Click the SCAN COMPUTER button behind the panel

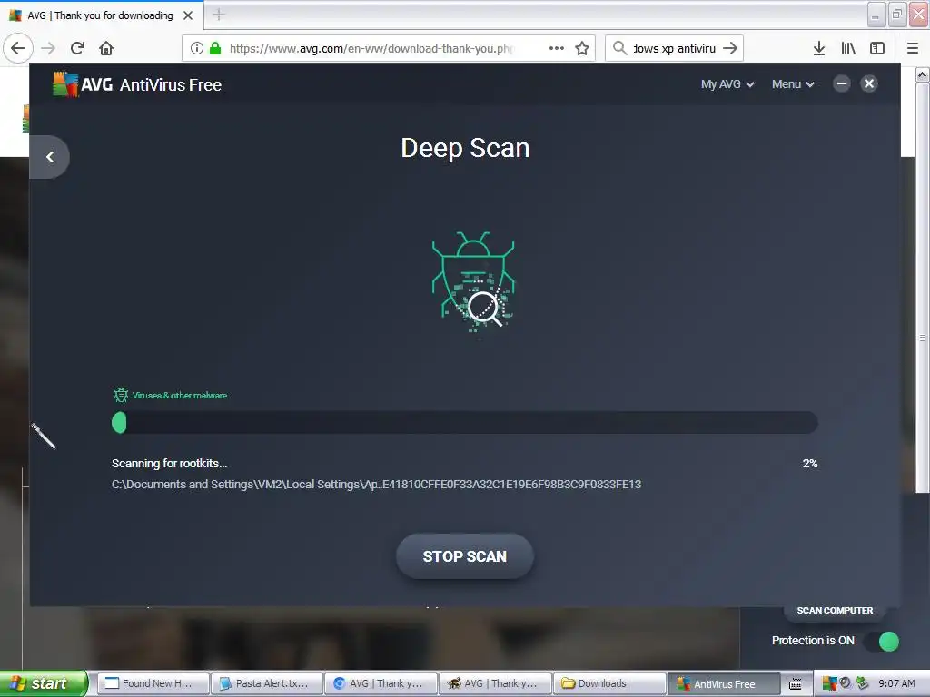(835, 611)
